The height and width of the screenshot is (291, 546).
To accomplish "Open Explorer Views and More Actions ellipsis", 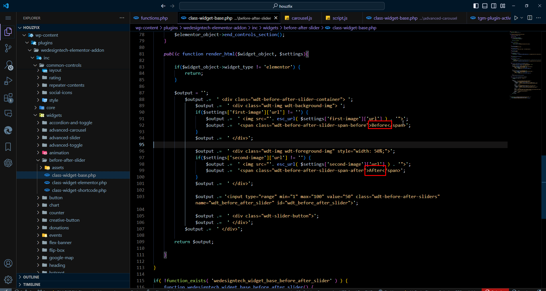I will 122,18.
